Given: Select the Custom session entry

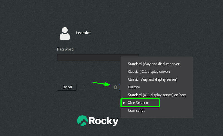Looking at the screenshot, I should point(134,87).
